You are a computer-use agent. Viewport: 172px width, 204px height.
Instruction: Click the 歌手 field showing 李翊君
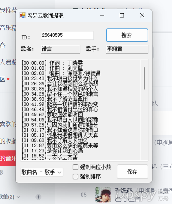(127, 49)
